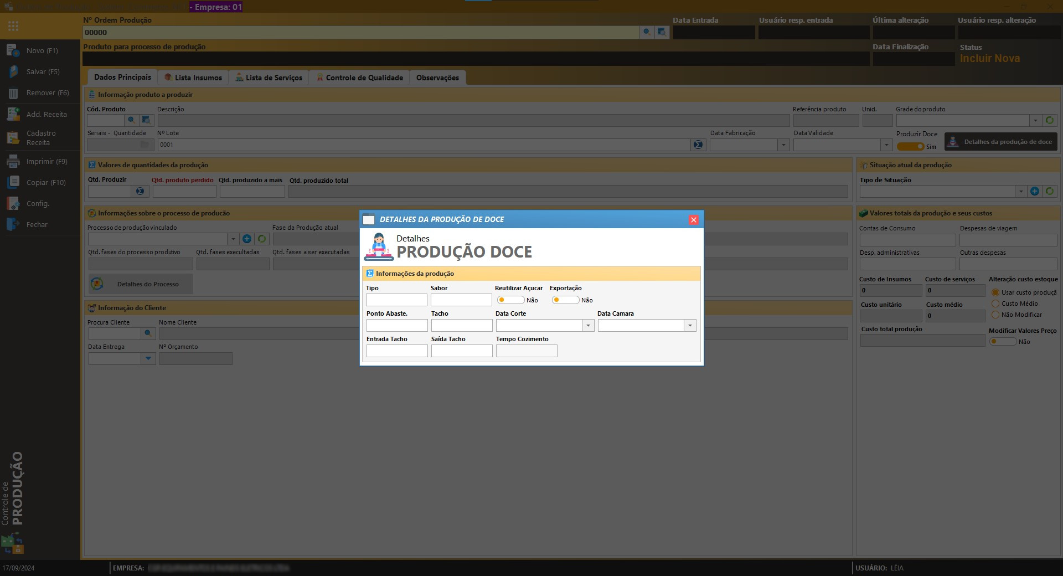Click the Copiar (F10) sidebar icon
This screenshot has height=576, width=1063.
tap(13, 183)
